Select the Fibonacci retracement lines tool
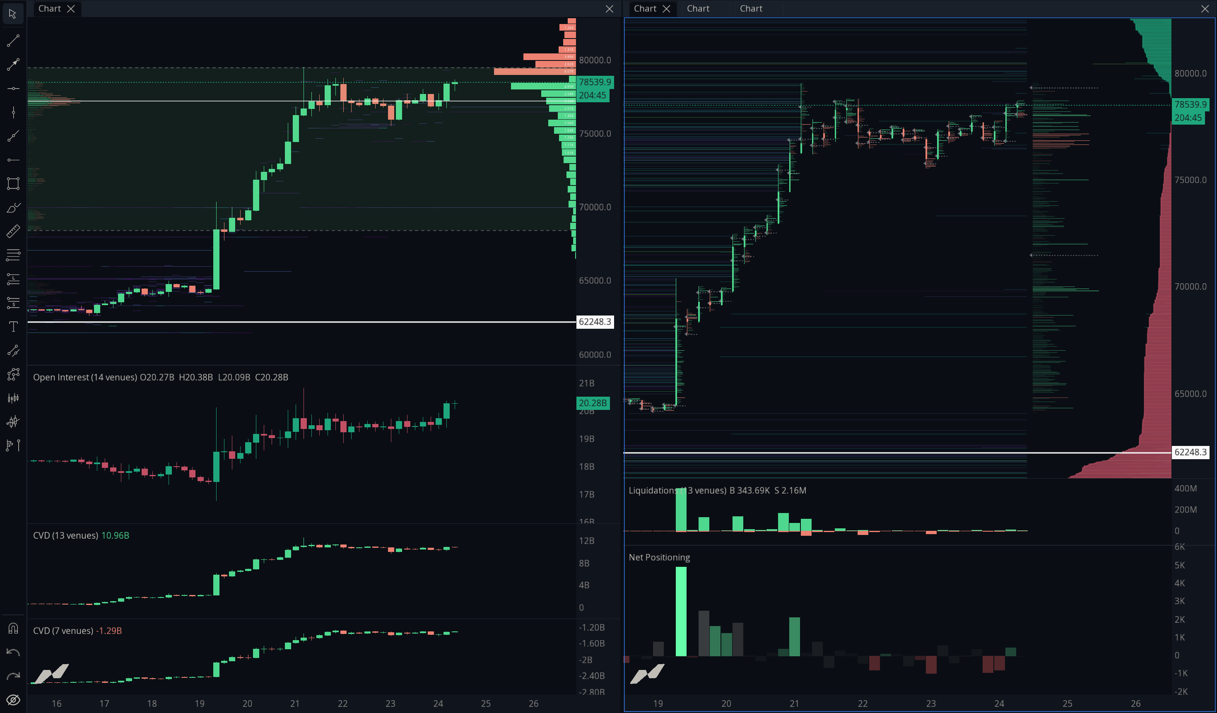 [13, 255]
